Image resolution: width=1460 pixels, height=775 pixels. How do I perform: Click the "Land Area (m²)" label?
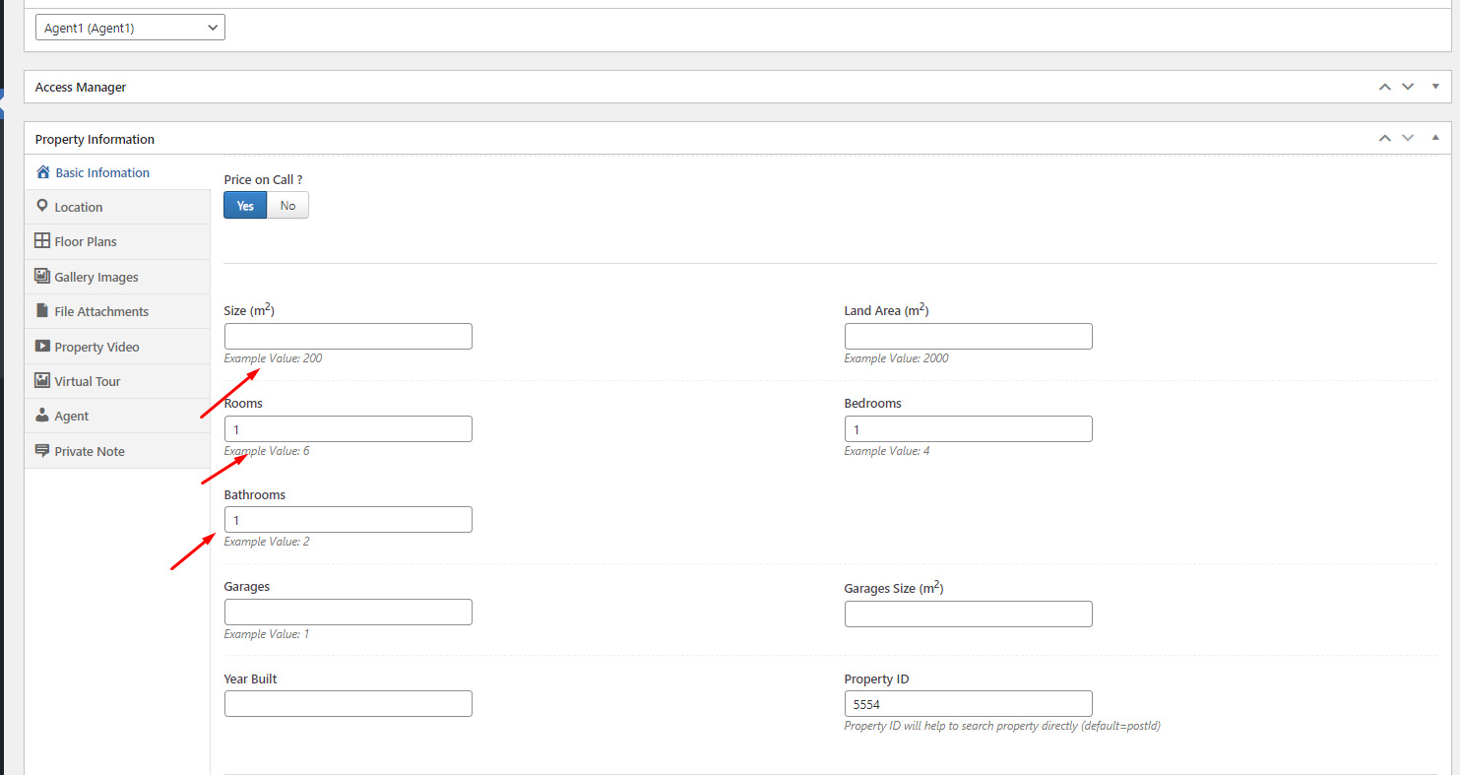coord(887,310)
